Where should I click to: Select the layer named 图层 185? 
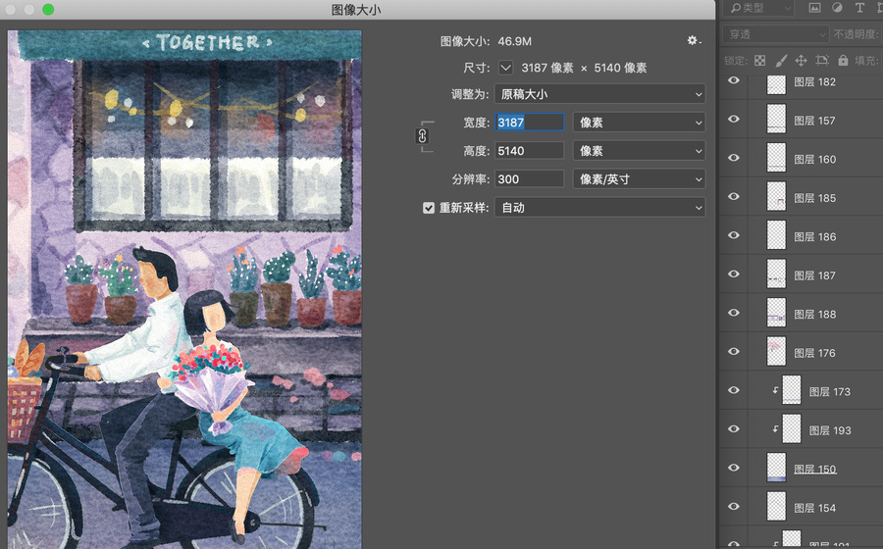pyautogui.click(x=814, y=198)
